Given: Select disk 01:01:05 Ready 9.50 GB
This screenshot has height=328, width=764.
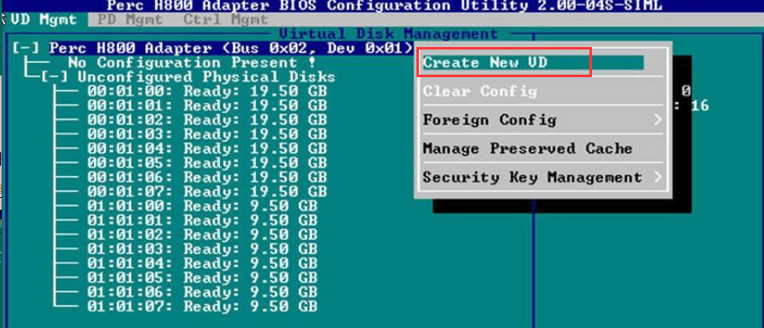Looking at the screenshot, I should point(202,278).
